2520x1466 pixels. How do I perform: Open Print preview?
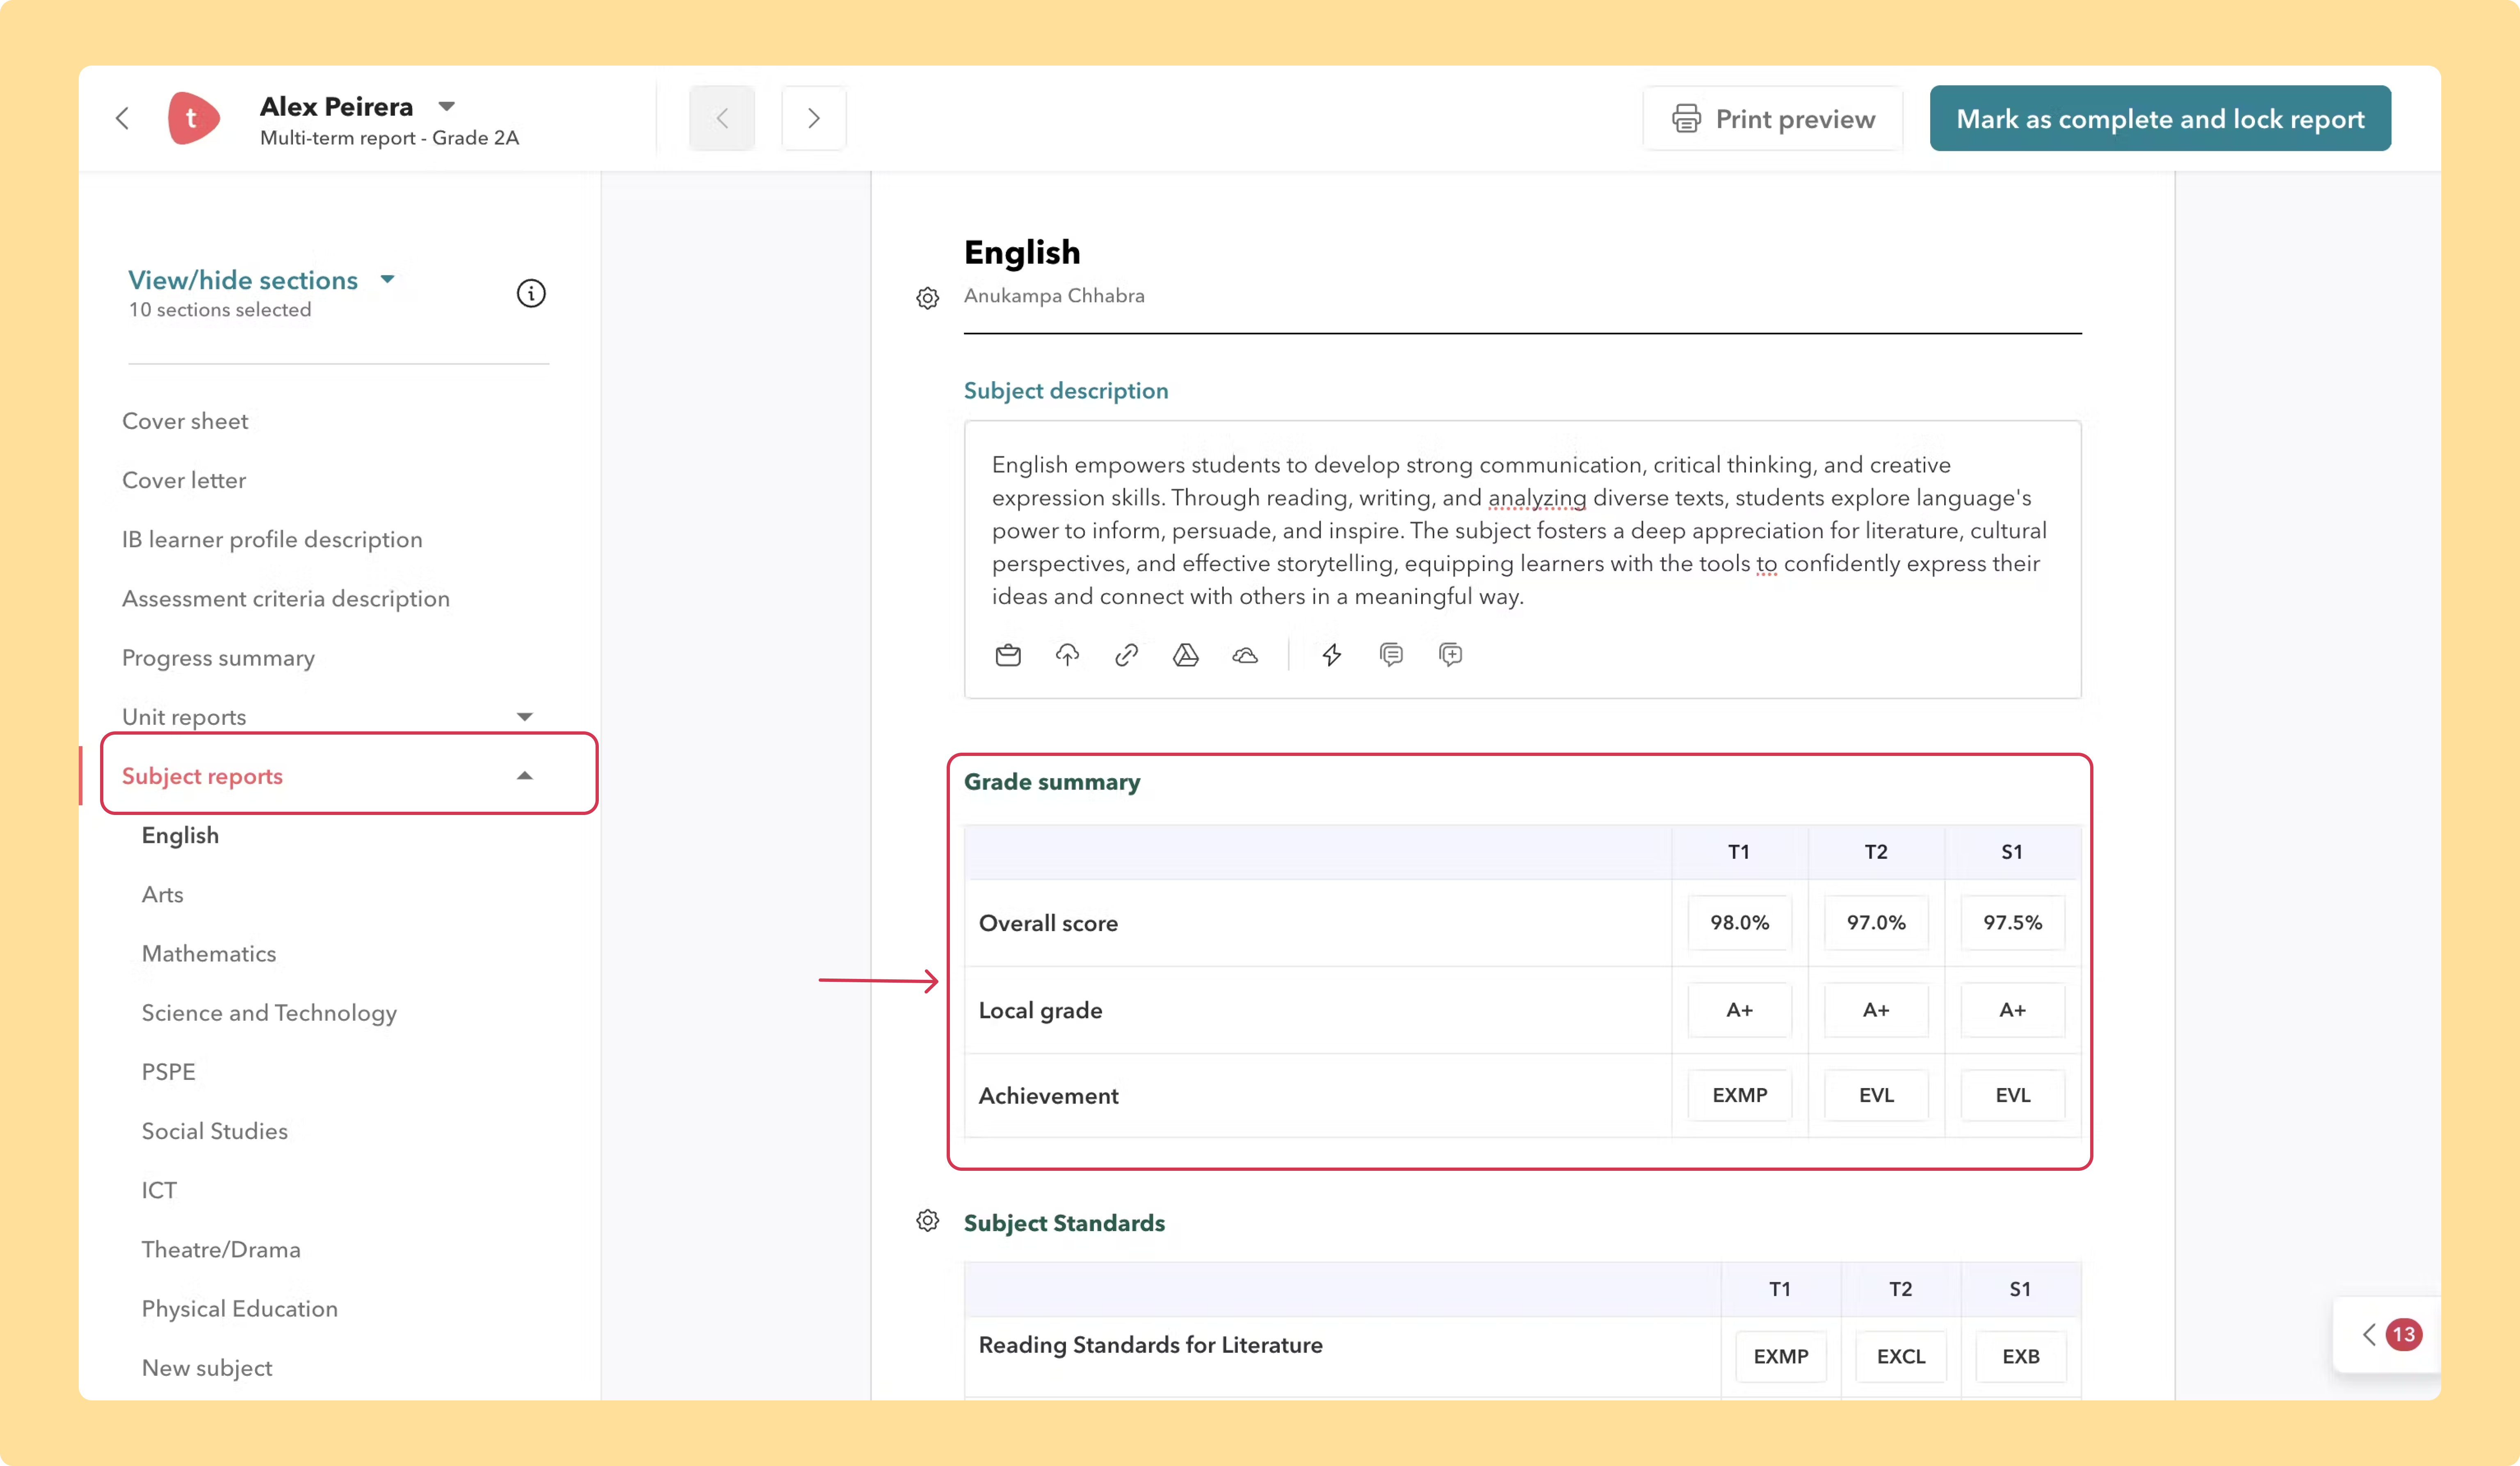(x=1773, y=119)
